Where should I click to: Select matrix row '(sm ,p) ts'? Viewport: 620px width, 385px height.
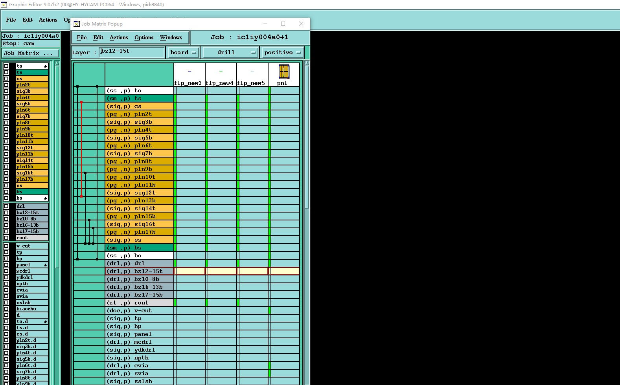[140, 98]
